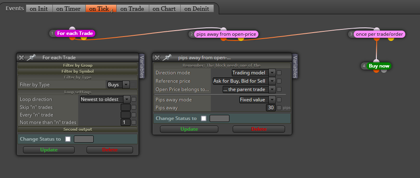Click the Pips away value field
420x178 pixels.
click(271, 108)
